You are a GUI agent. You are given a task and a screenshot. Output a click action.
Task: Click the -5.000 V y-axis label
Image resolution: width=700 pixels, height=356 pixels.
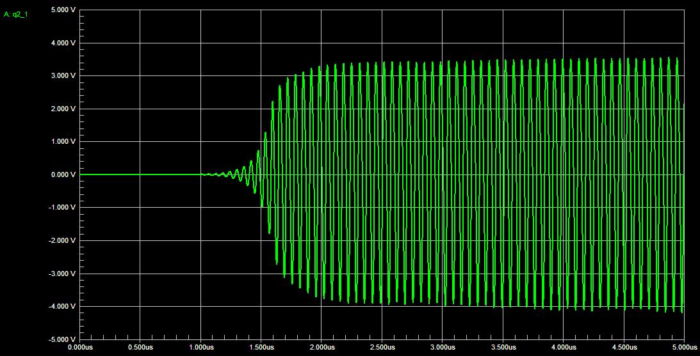coord(62,339)
